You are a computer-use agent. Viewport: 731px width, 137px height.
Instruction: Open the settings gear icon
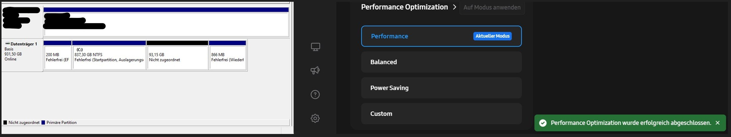315,118
